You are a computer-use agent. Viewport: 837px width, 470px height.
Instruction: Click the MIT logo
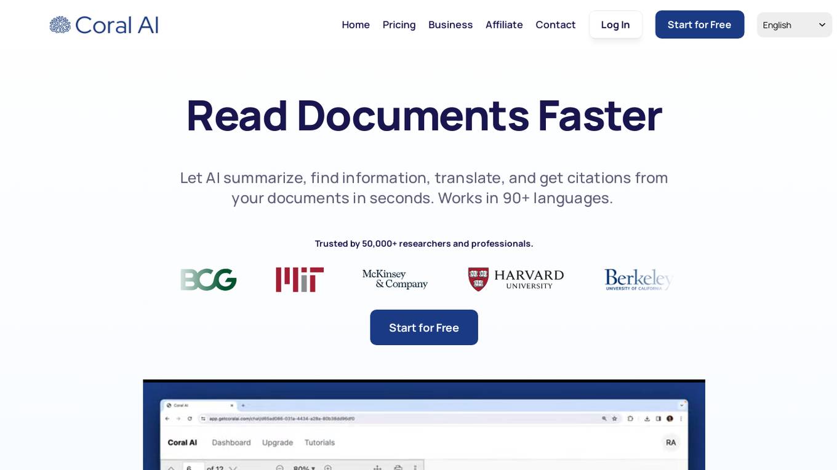coord(300,279)
